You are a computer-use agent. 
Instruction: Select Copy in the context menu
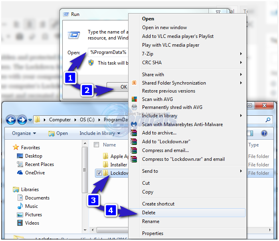click(187, 192)
